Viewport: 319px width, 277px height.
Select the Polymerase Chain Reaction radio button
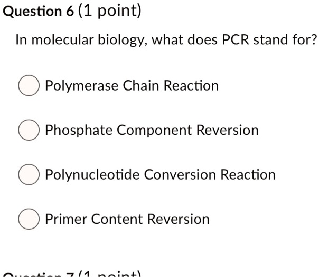tap(30, 86)
